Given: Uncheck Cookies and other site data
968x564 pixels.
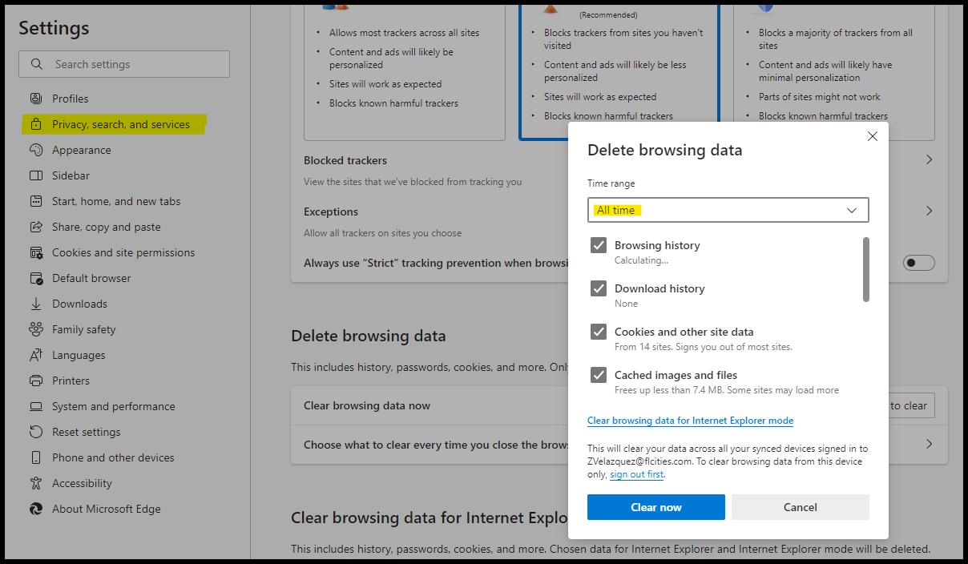Looking at the screenshot, I should pos(599,332).
